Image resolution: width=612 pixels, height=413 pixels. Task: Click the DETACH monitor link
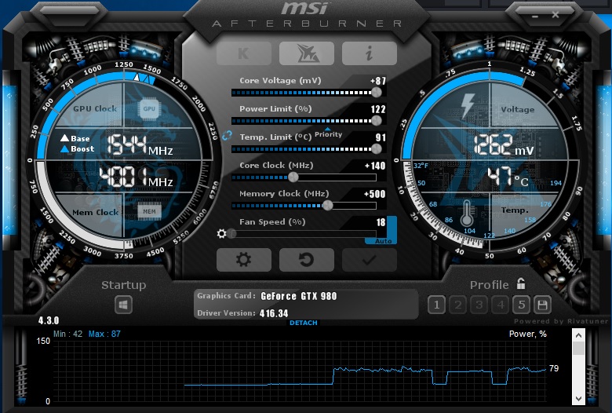coord(304,323)
